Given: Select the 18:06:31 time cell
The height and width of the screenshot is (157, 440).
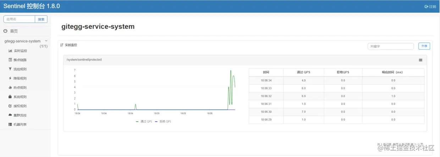Looking at the screenshot, I should [266, 104].
